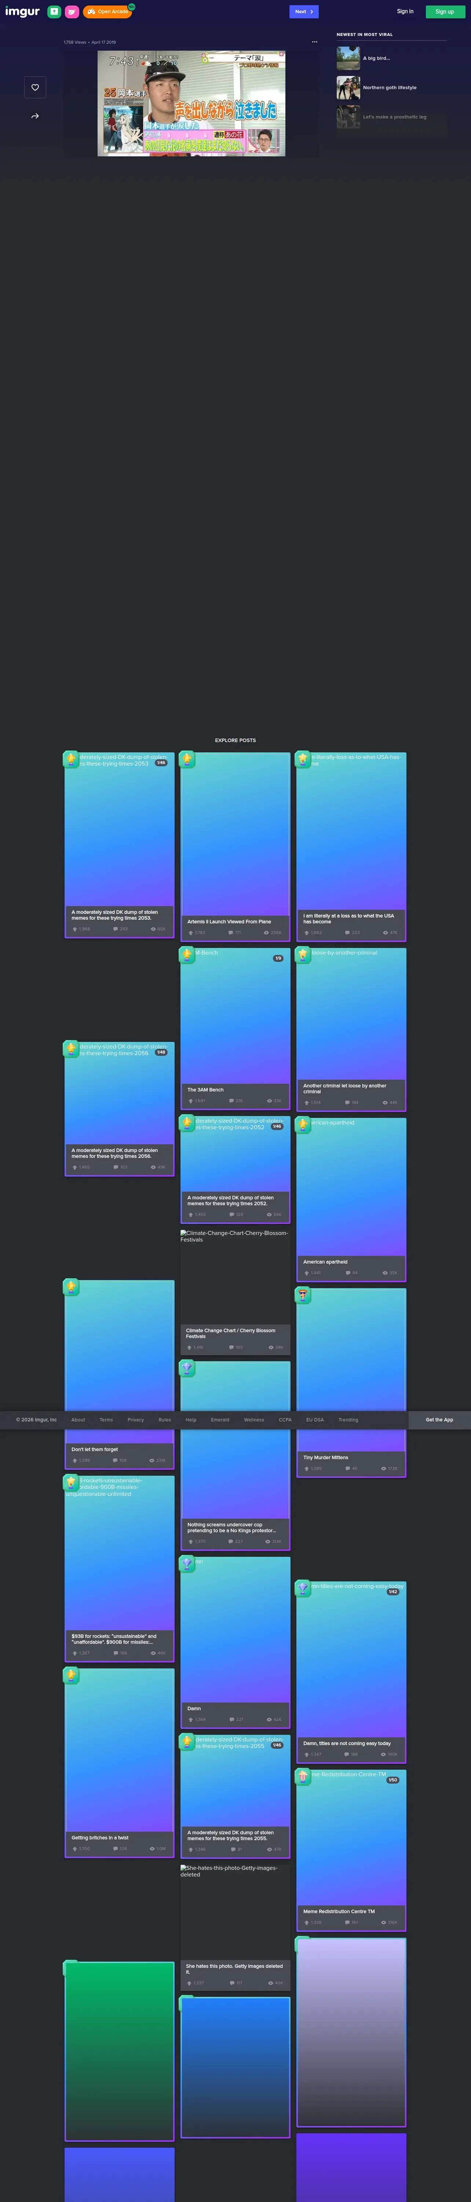The height and width of the screenshot is (2202, 471).
Task: Click trophy badge on 'Getting britches in a twist'
Action: tap(71, 1675)
